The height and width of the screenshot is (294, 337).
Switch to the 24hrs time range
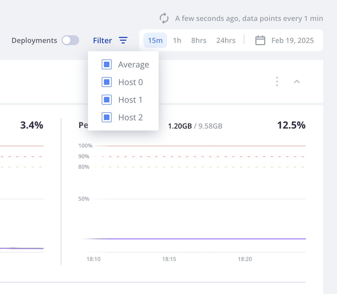point(226,40)
